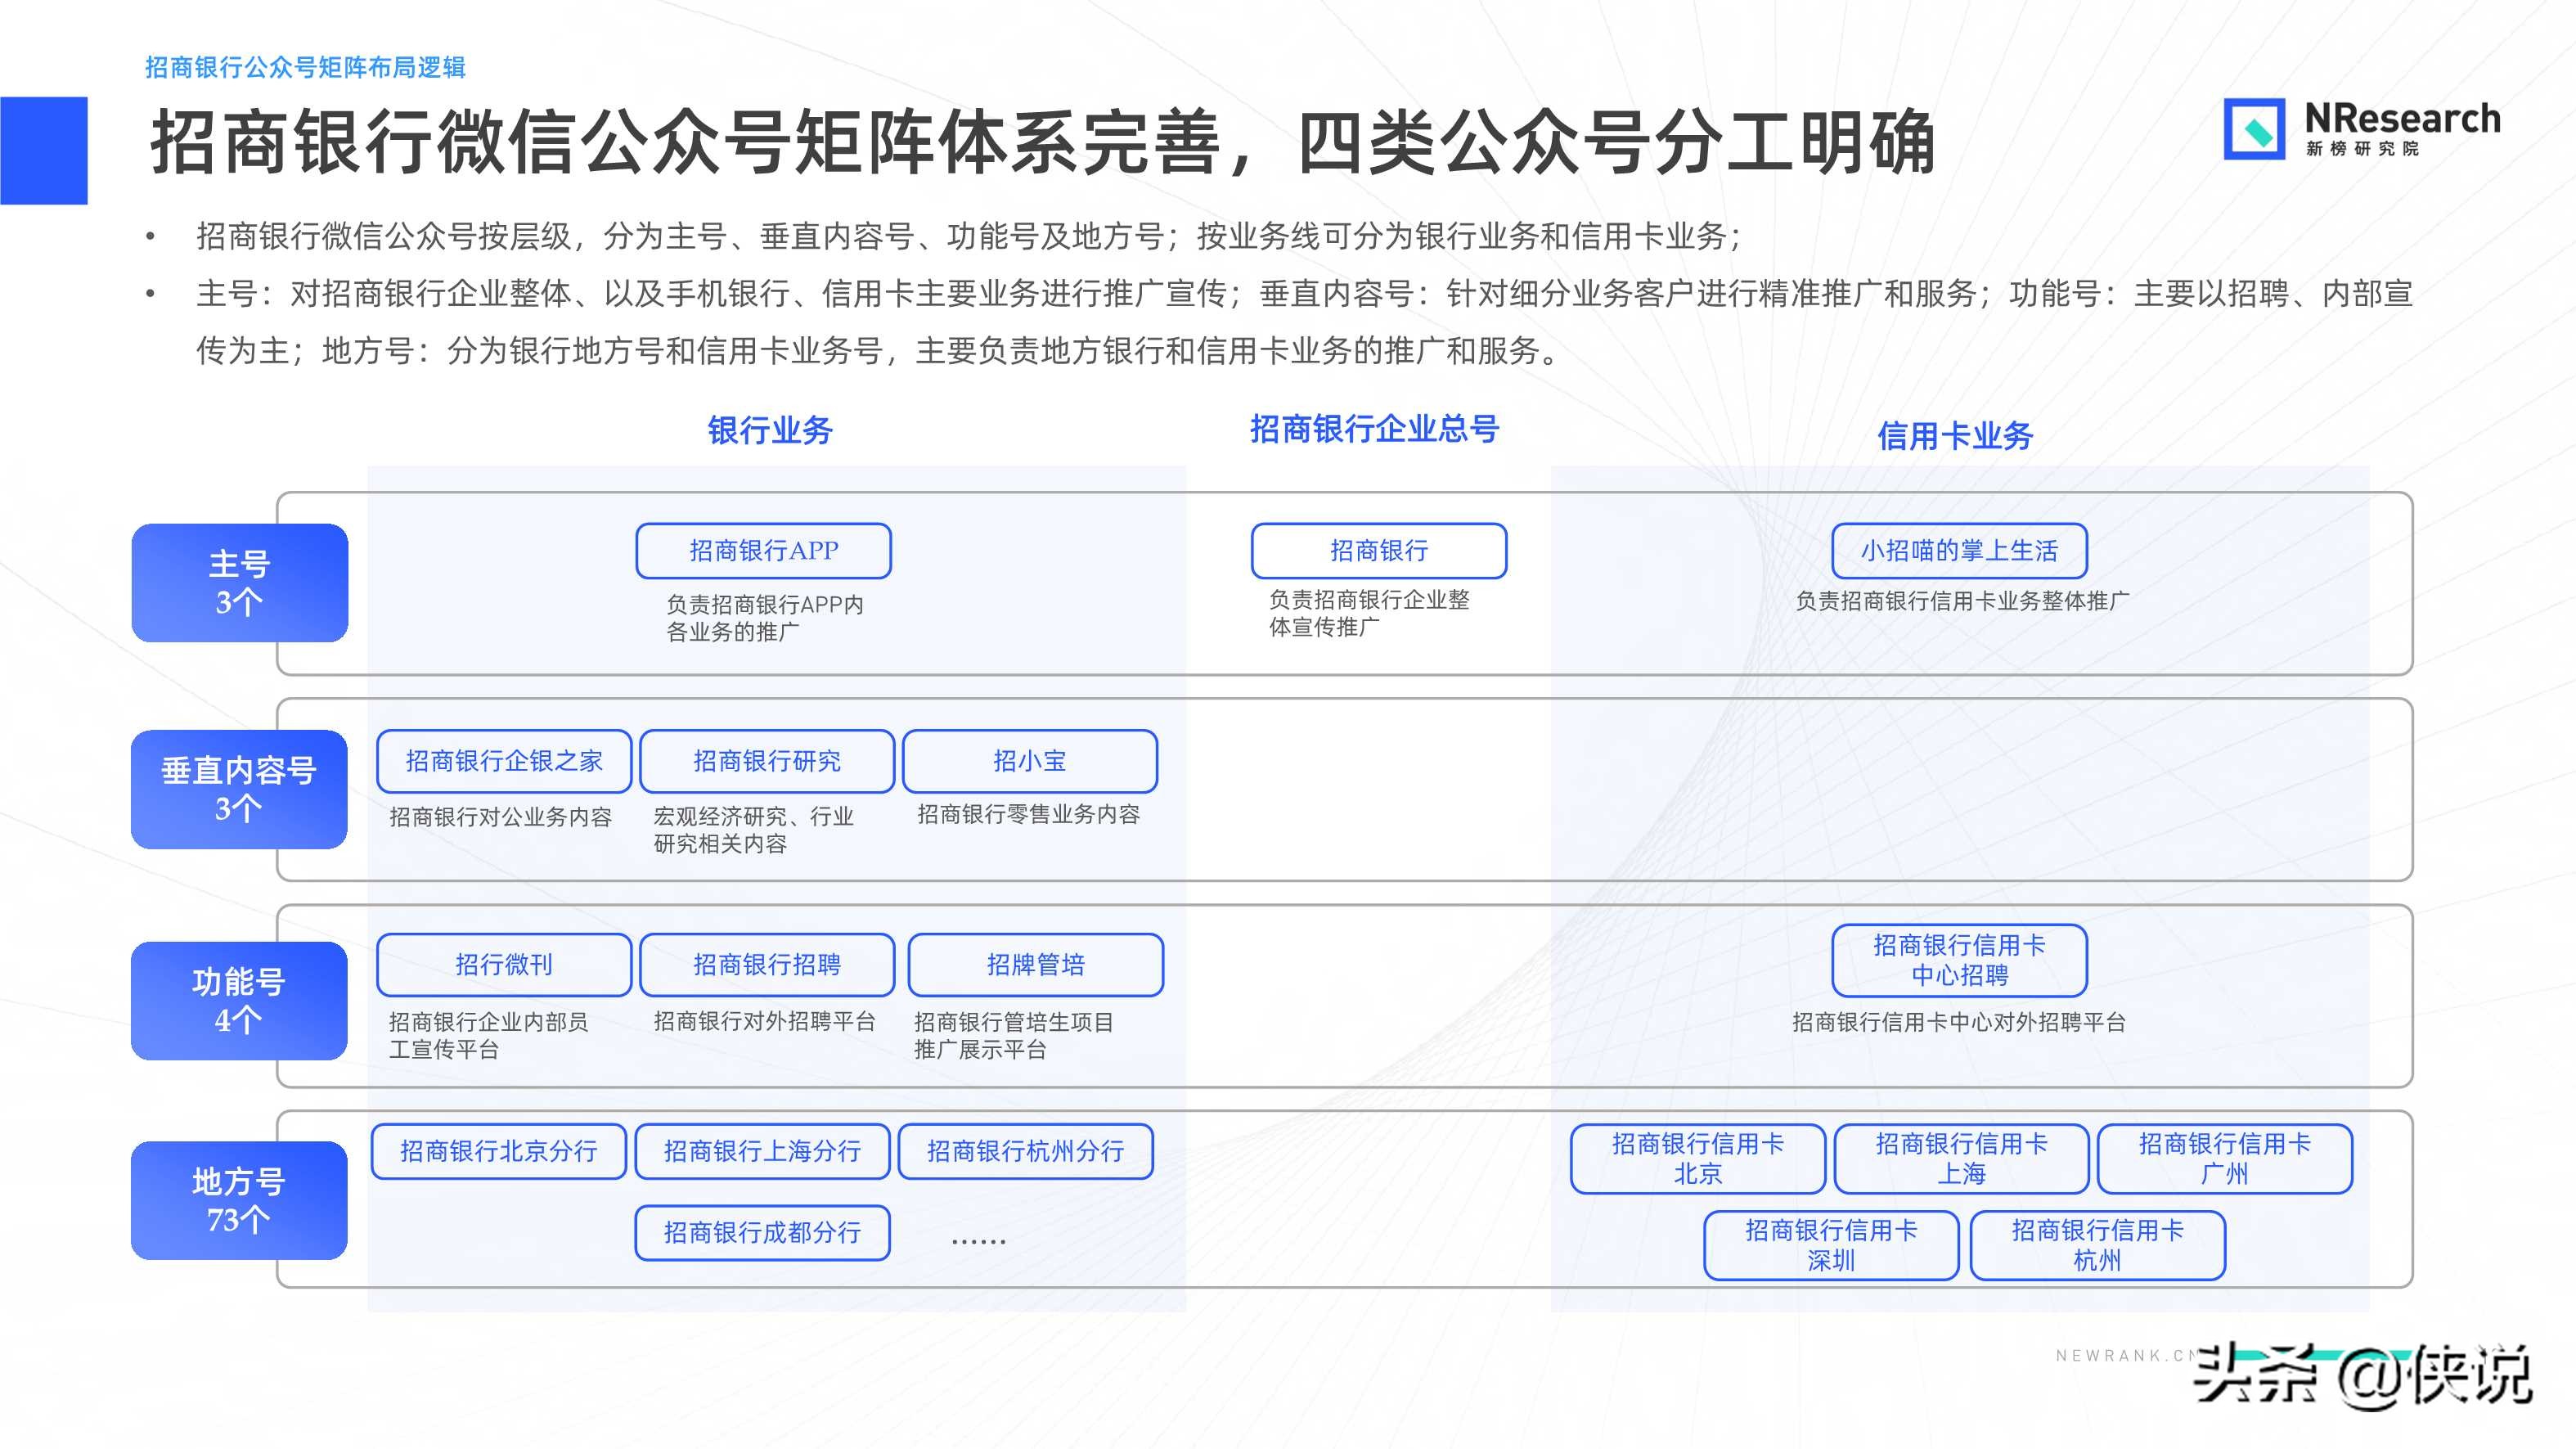Click the 招小宝 account box
Viewport: 2576px width, 1449px height.
pos(1029,762)
